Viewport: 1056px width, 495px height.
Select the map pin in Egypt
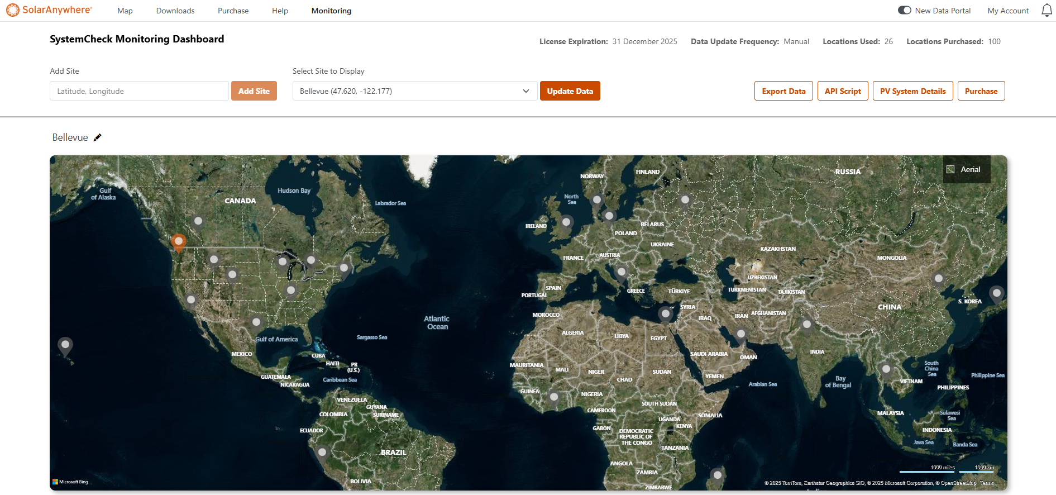tap(665, 314)
